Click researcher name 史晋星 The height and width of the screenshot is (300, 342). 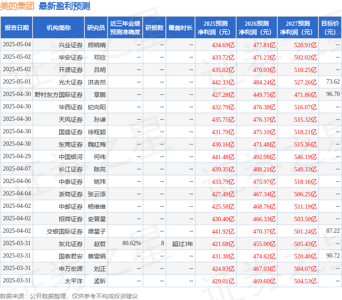(97, 219)
